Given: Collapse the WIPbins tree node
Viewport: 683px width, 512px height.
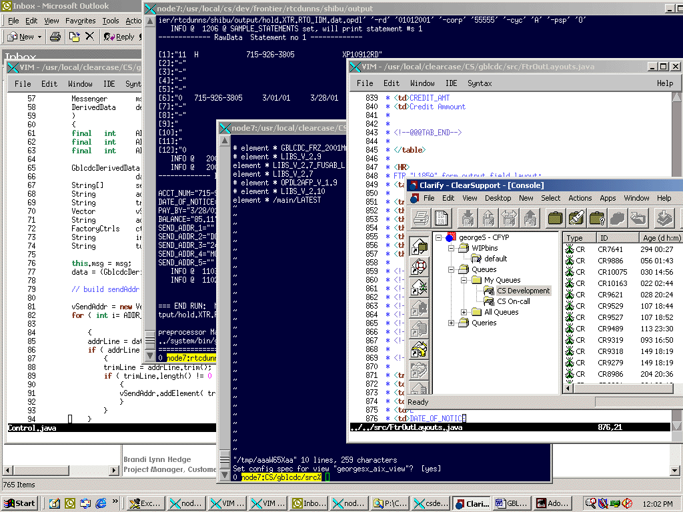Looking at the screenshot, I should coord(452,248).
